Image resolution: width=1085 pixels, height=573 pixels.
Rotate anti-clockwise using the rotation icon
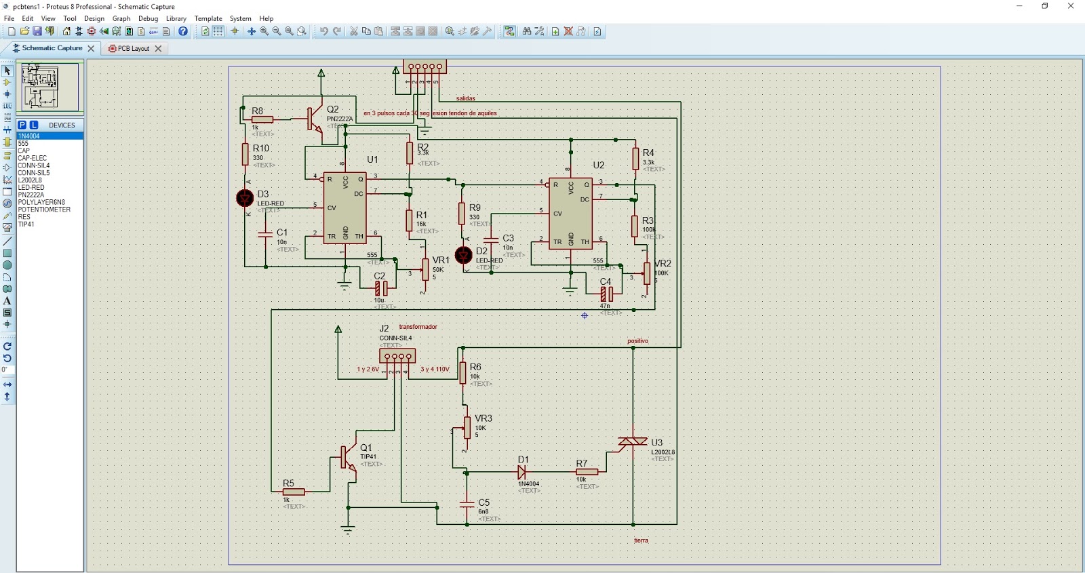pos(7,358)
